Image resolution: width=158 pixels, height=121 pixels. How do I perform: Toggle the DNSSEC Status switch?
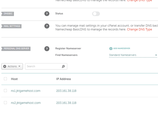(96, 14)
